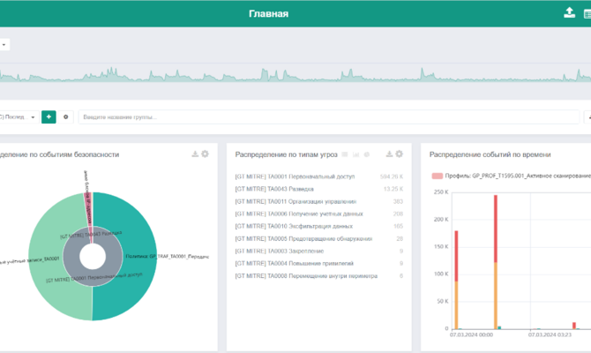Open the small dropdown above the timeline chart
Screen dimensions: 591x353
(4, 44)
